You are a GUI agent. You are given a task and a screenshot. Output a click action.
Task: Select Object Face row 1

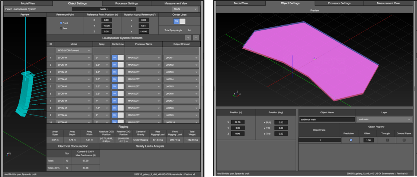pyautogui.click(x=319, y=140)
